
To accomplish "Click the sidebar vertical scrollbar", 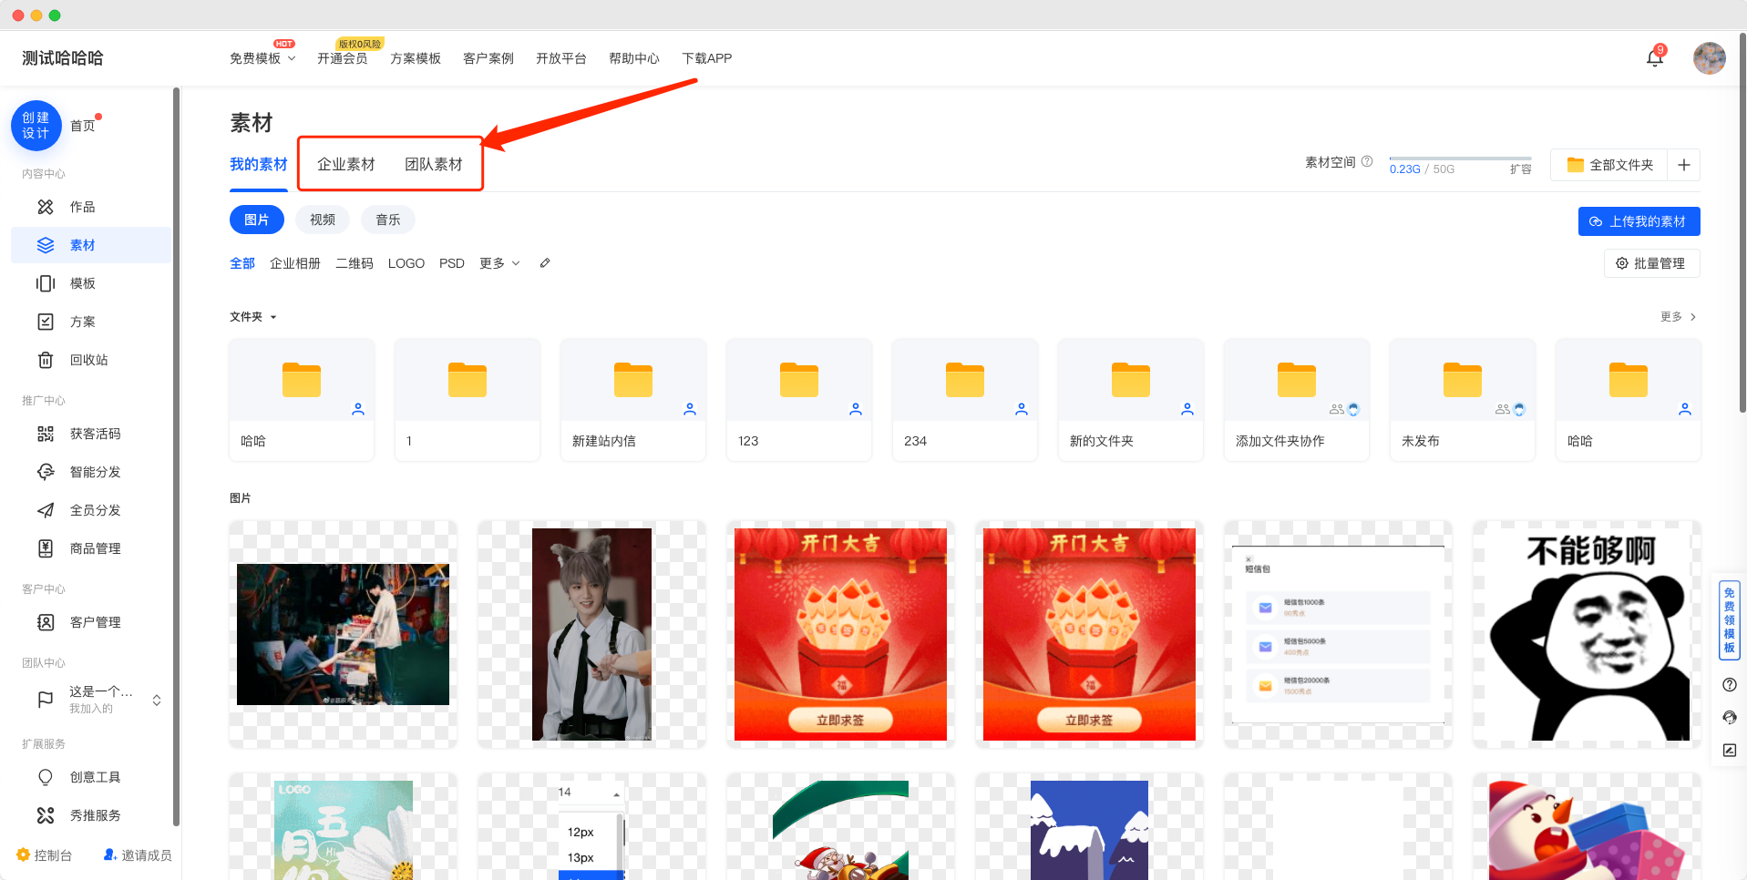I will (x=176, y=455).
